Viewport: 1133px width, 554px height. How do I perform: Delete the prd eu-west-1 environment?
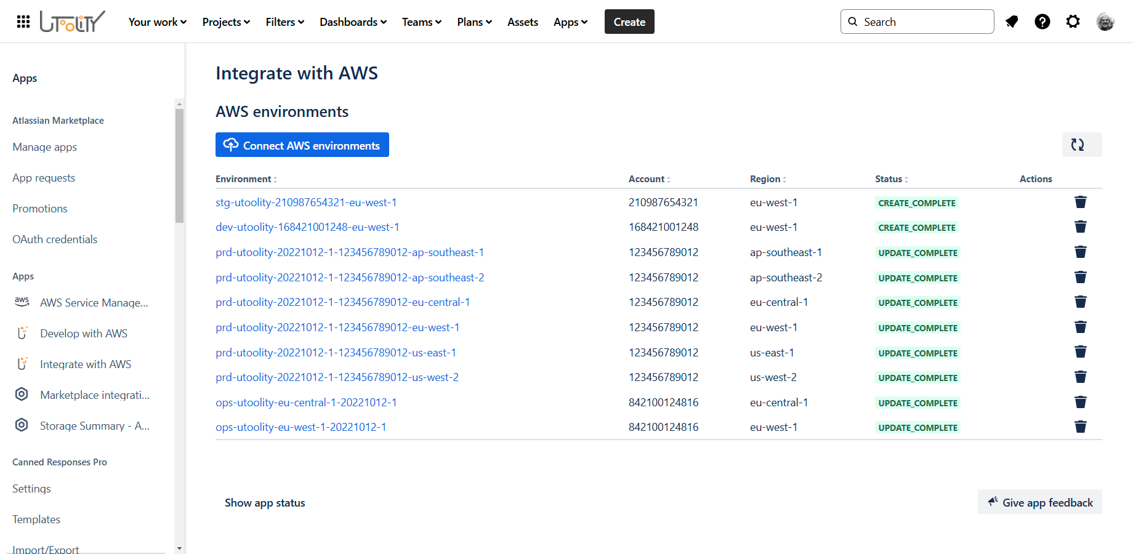pos(1081,327)
